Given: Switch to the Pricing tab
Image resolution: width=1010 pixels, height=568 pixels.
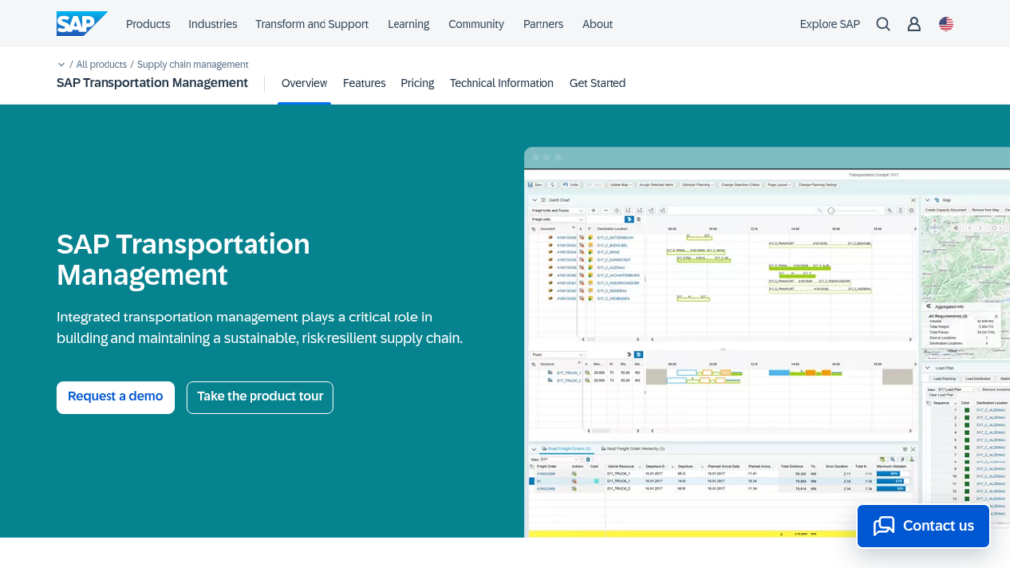Looking at the screenshot, I should [x=417, y=83].
